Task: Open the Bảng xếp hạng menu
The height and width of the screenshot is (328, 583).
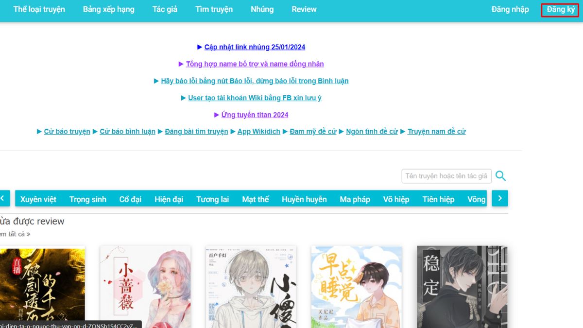Action: (x=108, y=9)
